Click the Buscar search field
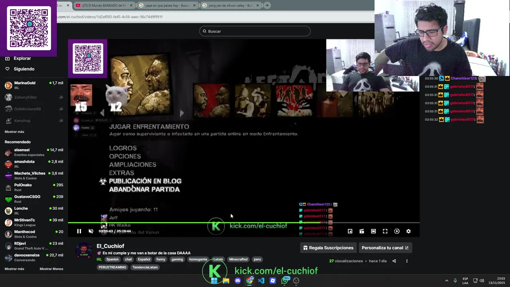This screenshot has width=510, height=287. pos(255,31)
